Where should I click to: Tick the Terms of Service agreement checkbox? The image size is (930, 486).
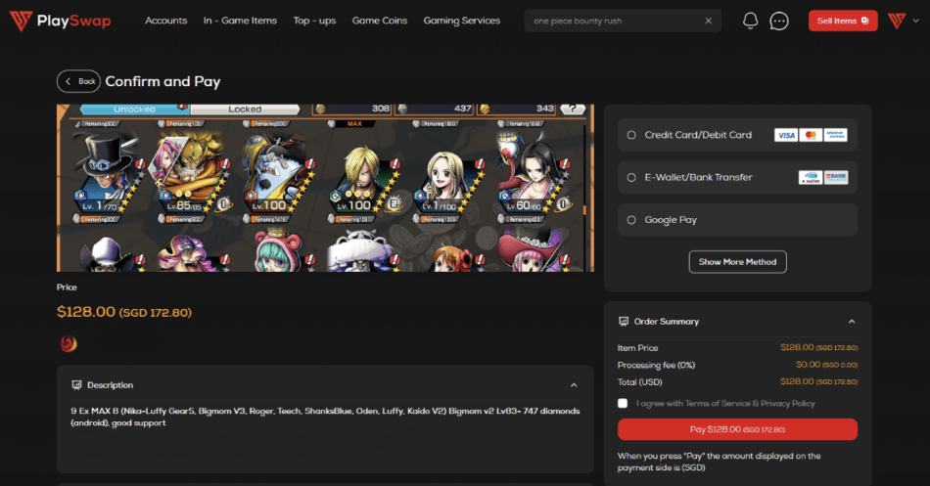[623, 403]
